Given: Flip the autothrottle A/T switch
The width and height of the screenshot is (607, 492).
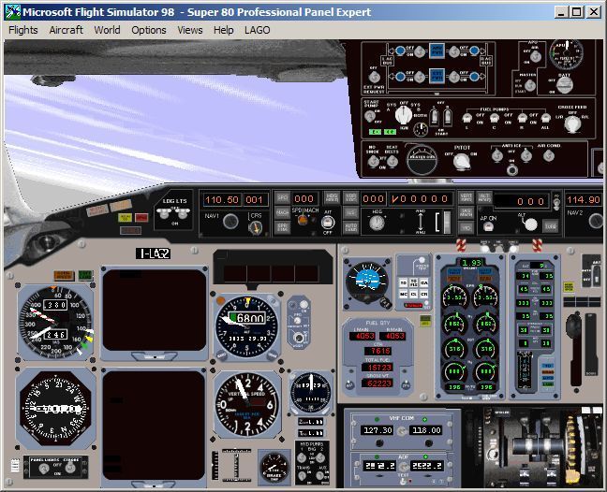Looking at the screenshot, I should click(328, 223).
